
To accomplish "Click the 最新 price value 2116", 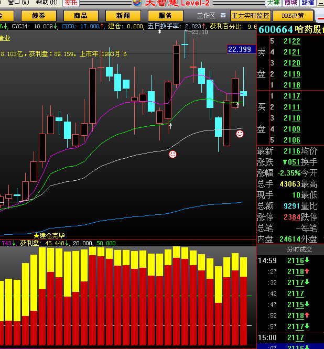I will pyautogui.click(x=292, y=151).
